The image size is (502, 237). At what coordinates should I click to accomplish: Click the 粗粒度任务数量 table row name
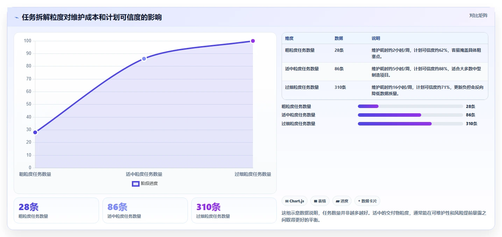(x=300, y=50)
